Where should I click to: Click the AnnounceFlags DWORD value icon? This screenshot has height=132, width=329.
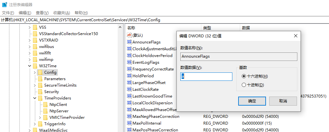pos(129,42)
